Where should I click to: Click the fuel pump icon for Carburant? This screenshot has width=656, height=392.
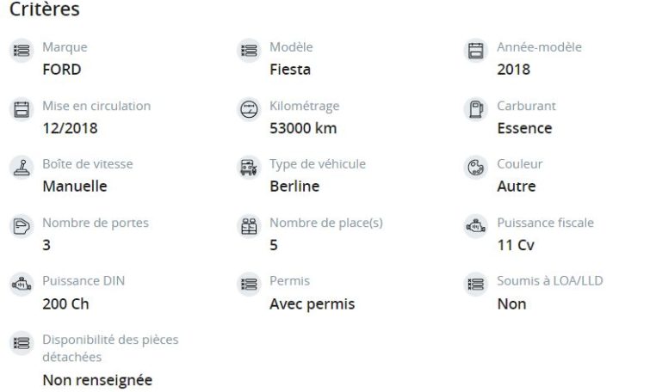point(476,109)
